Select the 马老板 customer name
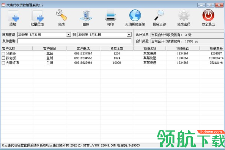 [11, 54]
